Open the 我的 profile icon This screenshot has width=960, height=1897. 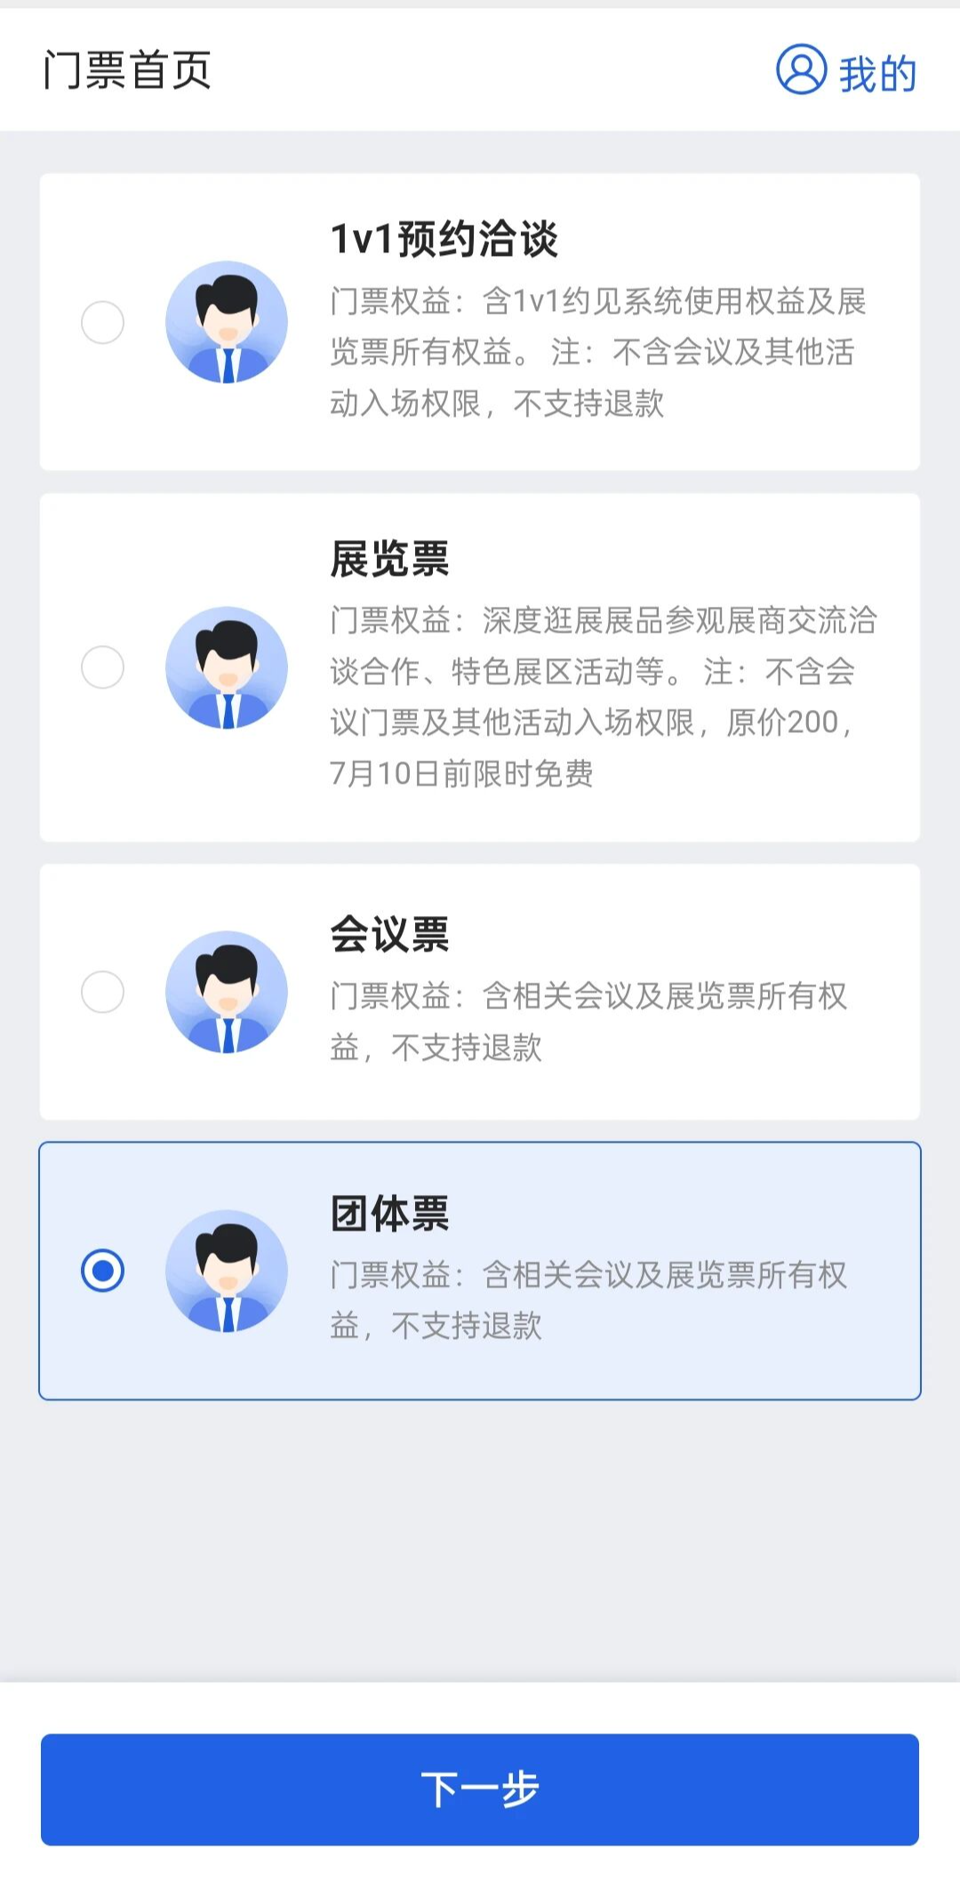click(x=801, y=69)
